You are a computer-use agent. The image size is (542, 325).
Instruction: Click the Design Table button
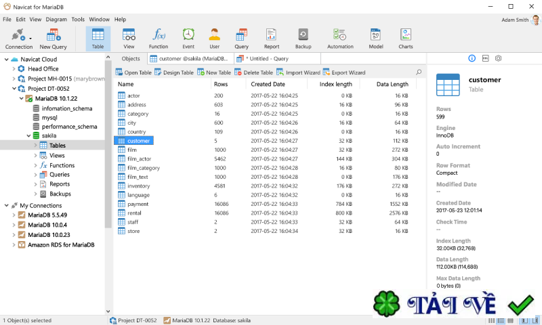tap(174, 72)
